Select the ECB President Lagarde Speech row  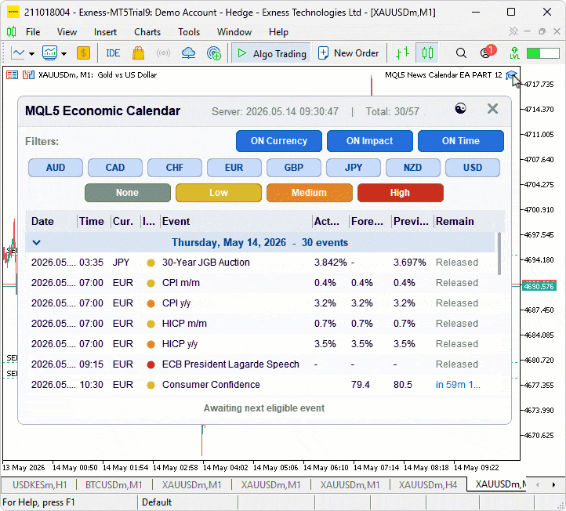[260, 364]
